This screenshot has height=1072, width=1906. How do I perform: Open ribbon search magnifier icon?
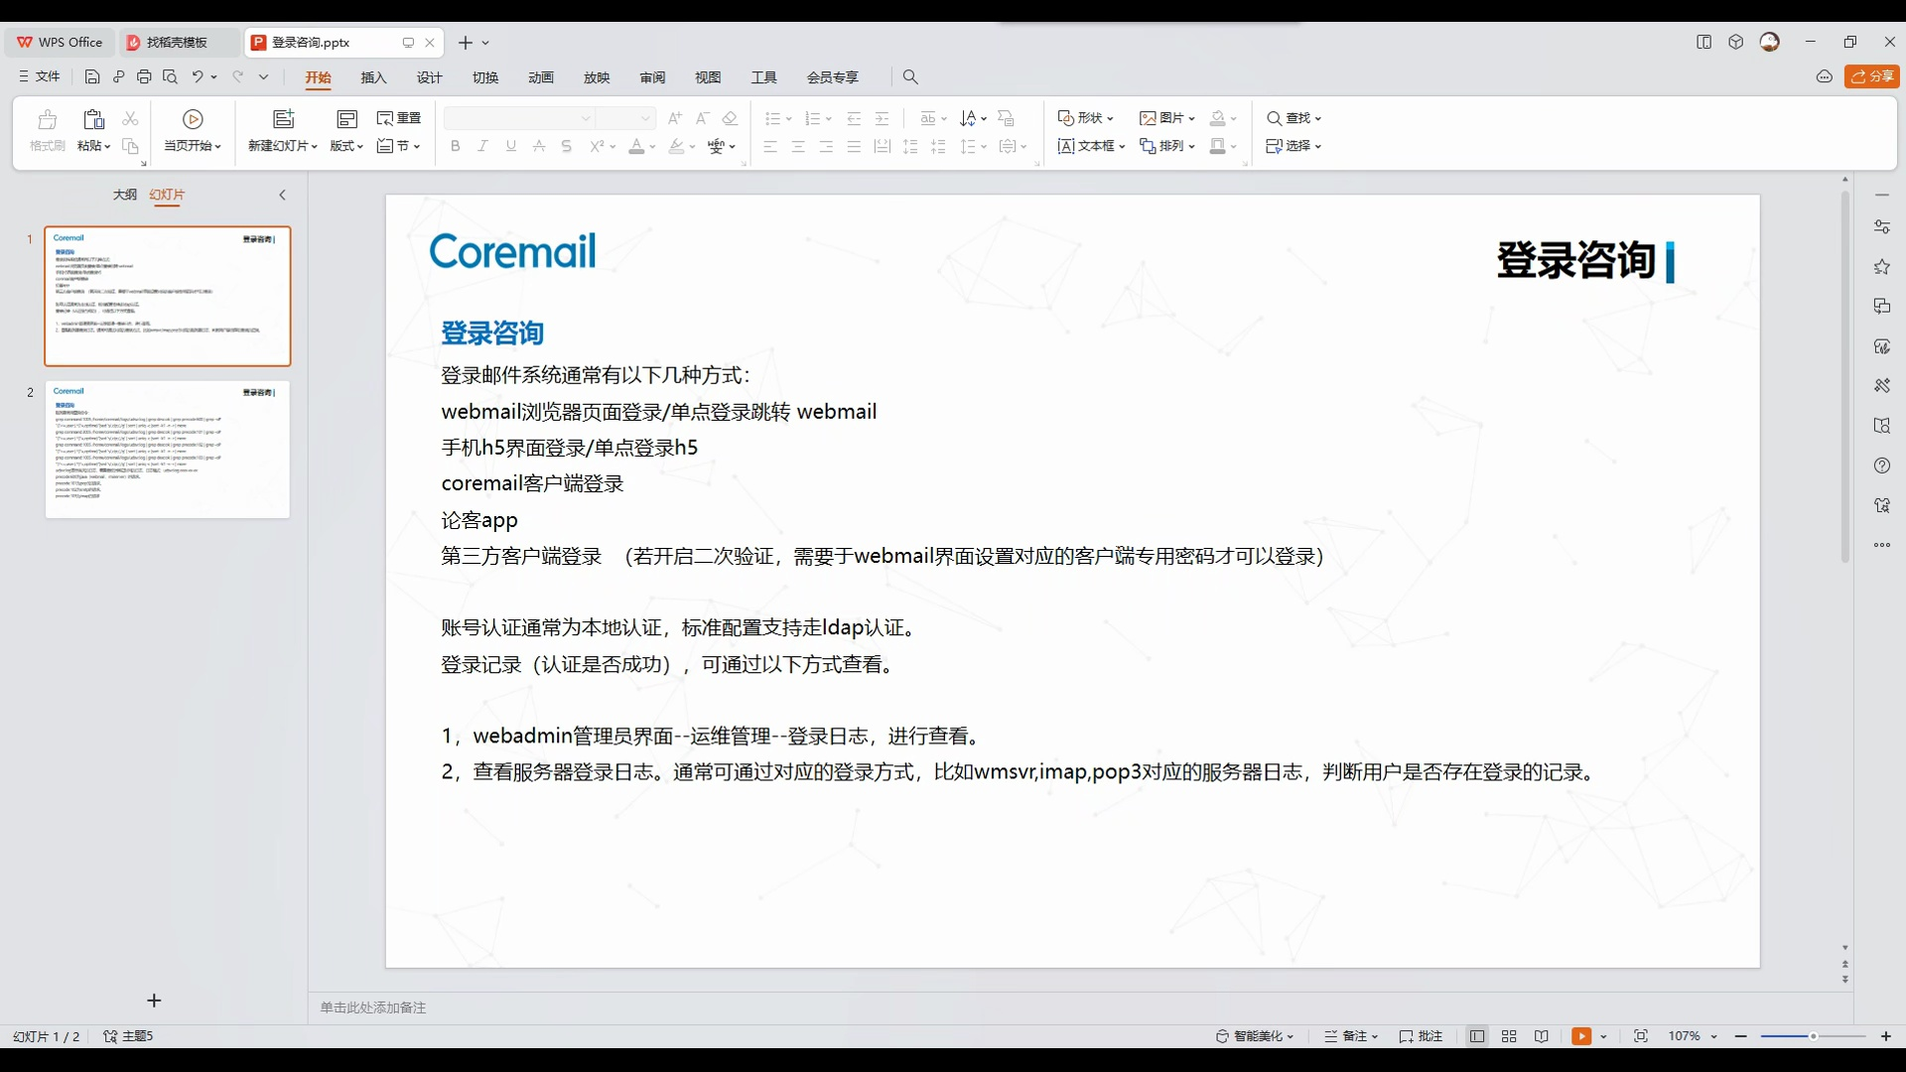(910, 76)
